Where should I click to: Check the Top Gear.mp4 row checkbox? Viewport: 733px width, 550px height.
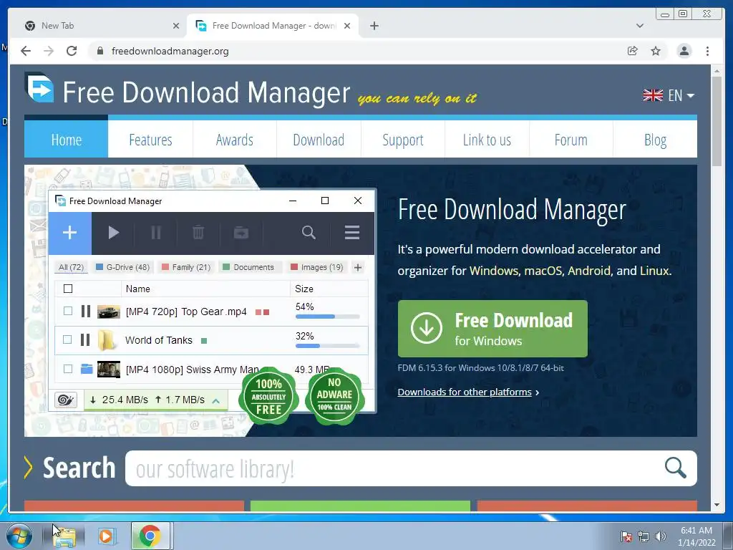pyautogui.click(x=68, y=311)
